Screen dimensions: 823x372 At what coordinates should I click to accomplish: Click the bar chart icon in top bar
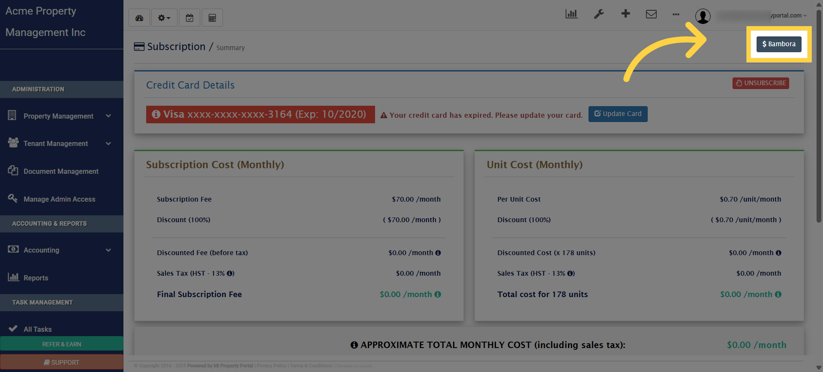point(571,14)
